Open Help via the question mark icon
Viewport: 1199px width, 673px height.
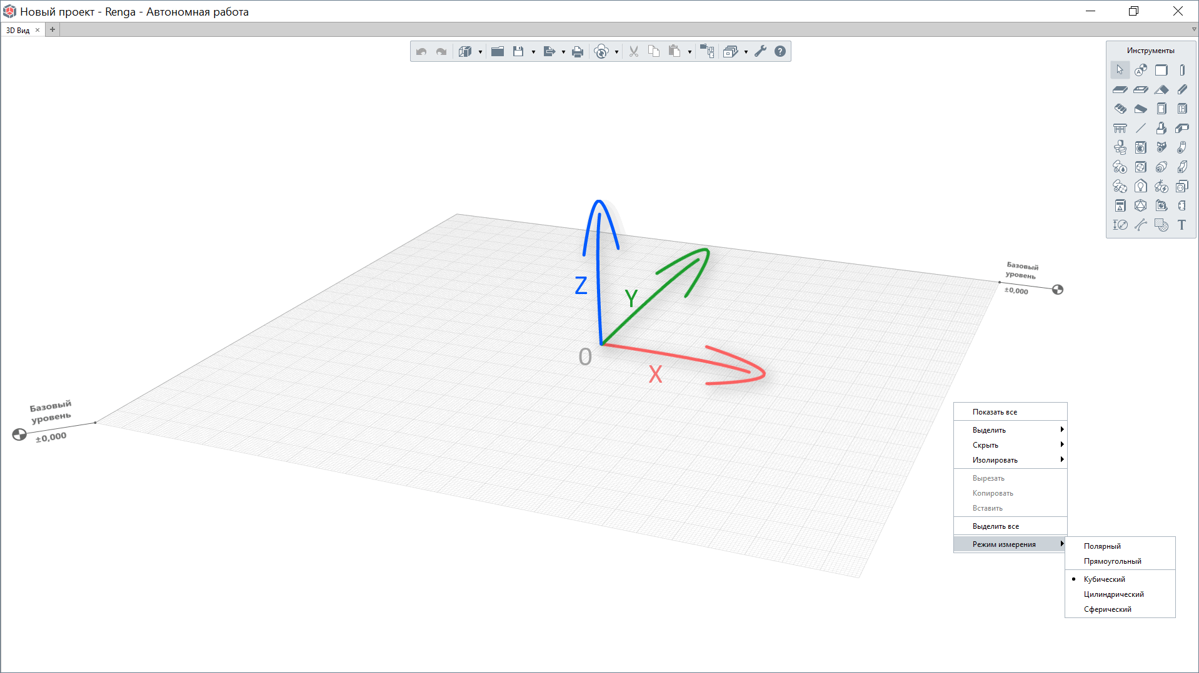[780, 52]
